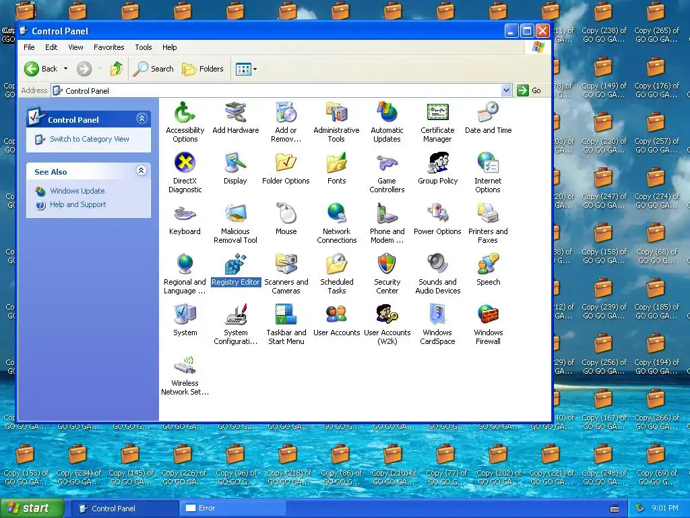Click the Start button
The image size is (690, 518).
tap(32, 509)
